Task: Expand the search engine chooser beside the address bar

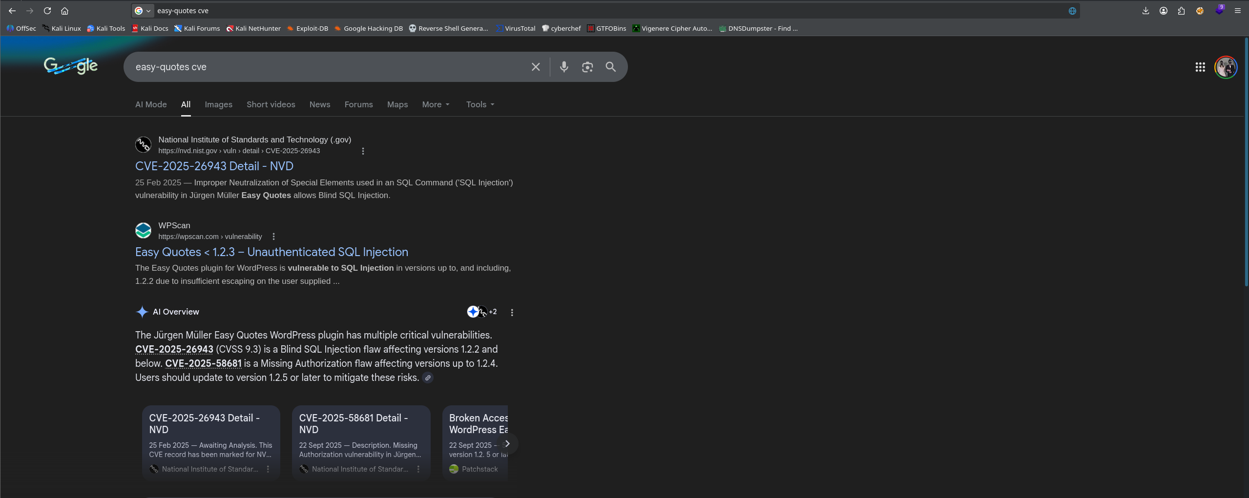Action: pyautogui.click(x=149, y=10)
